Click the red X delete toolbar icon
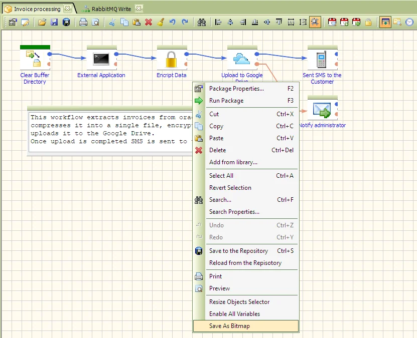The height and width of the screenshot is (338, 417). [x=149, y=22]
